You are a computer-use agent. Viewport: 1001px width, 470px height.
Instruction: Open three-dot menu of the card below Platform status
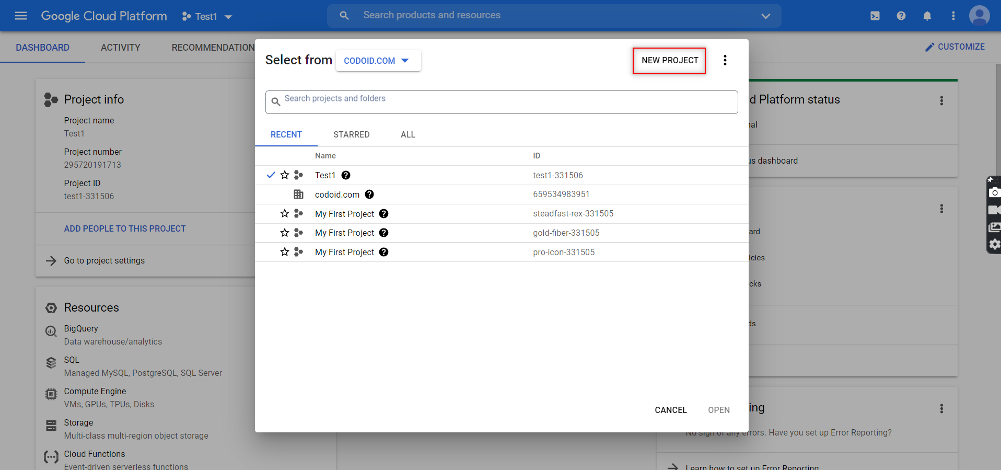(941, 209)
